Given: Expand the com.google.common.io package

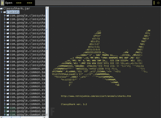Looking at the screenshot, I should pos(5,104).
